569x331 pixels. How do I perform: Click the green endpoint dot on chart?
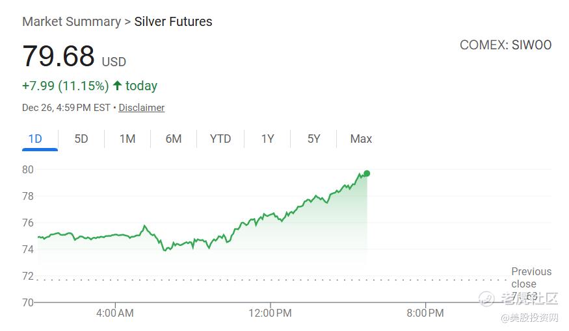click(x=367, y=173)
